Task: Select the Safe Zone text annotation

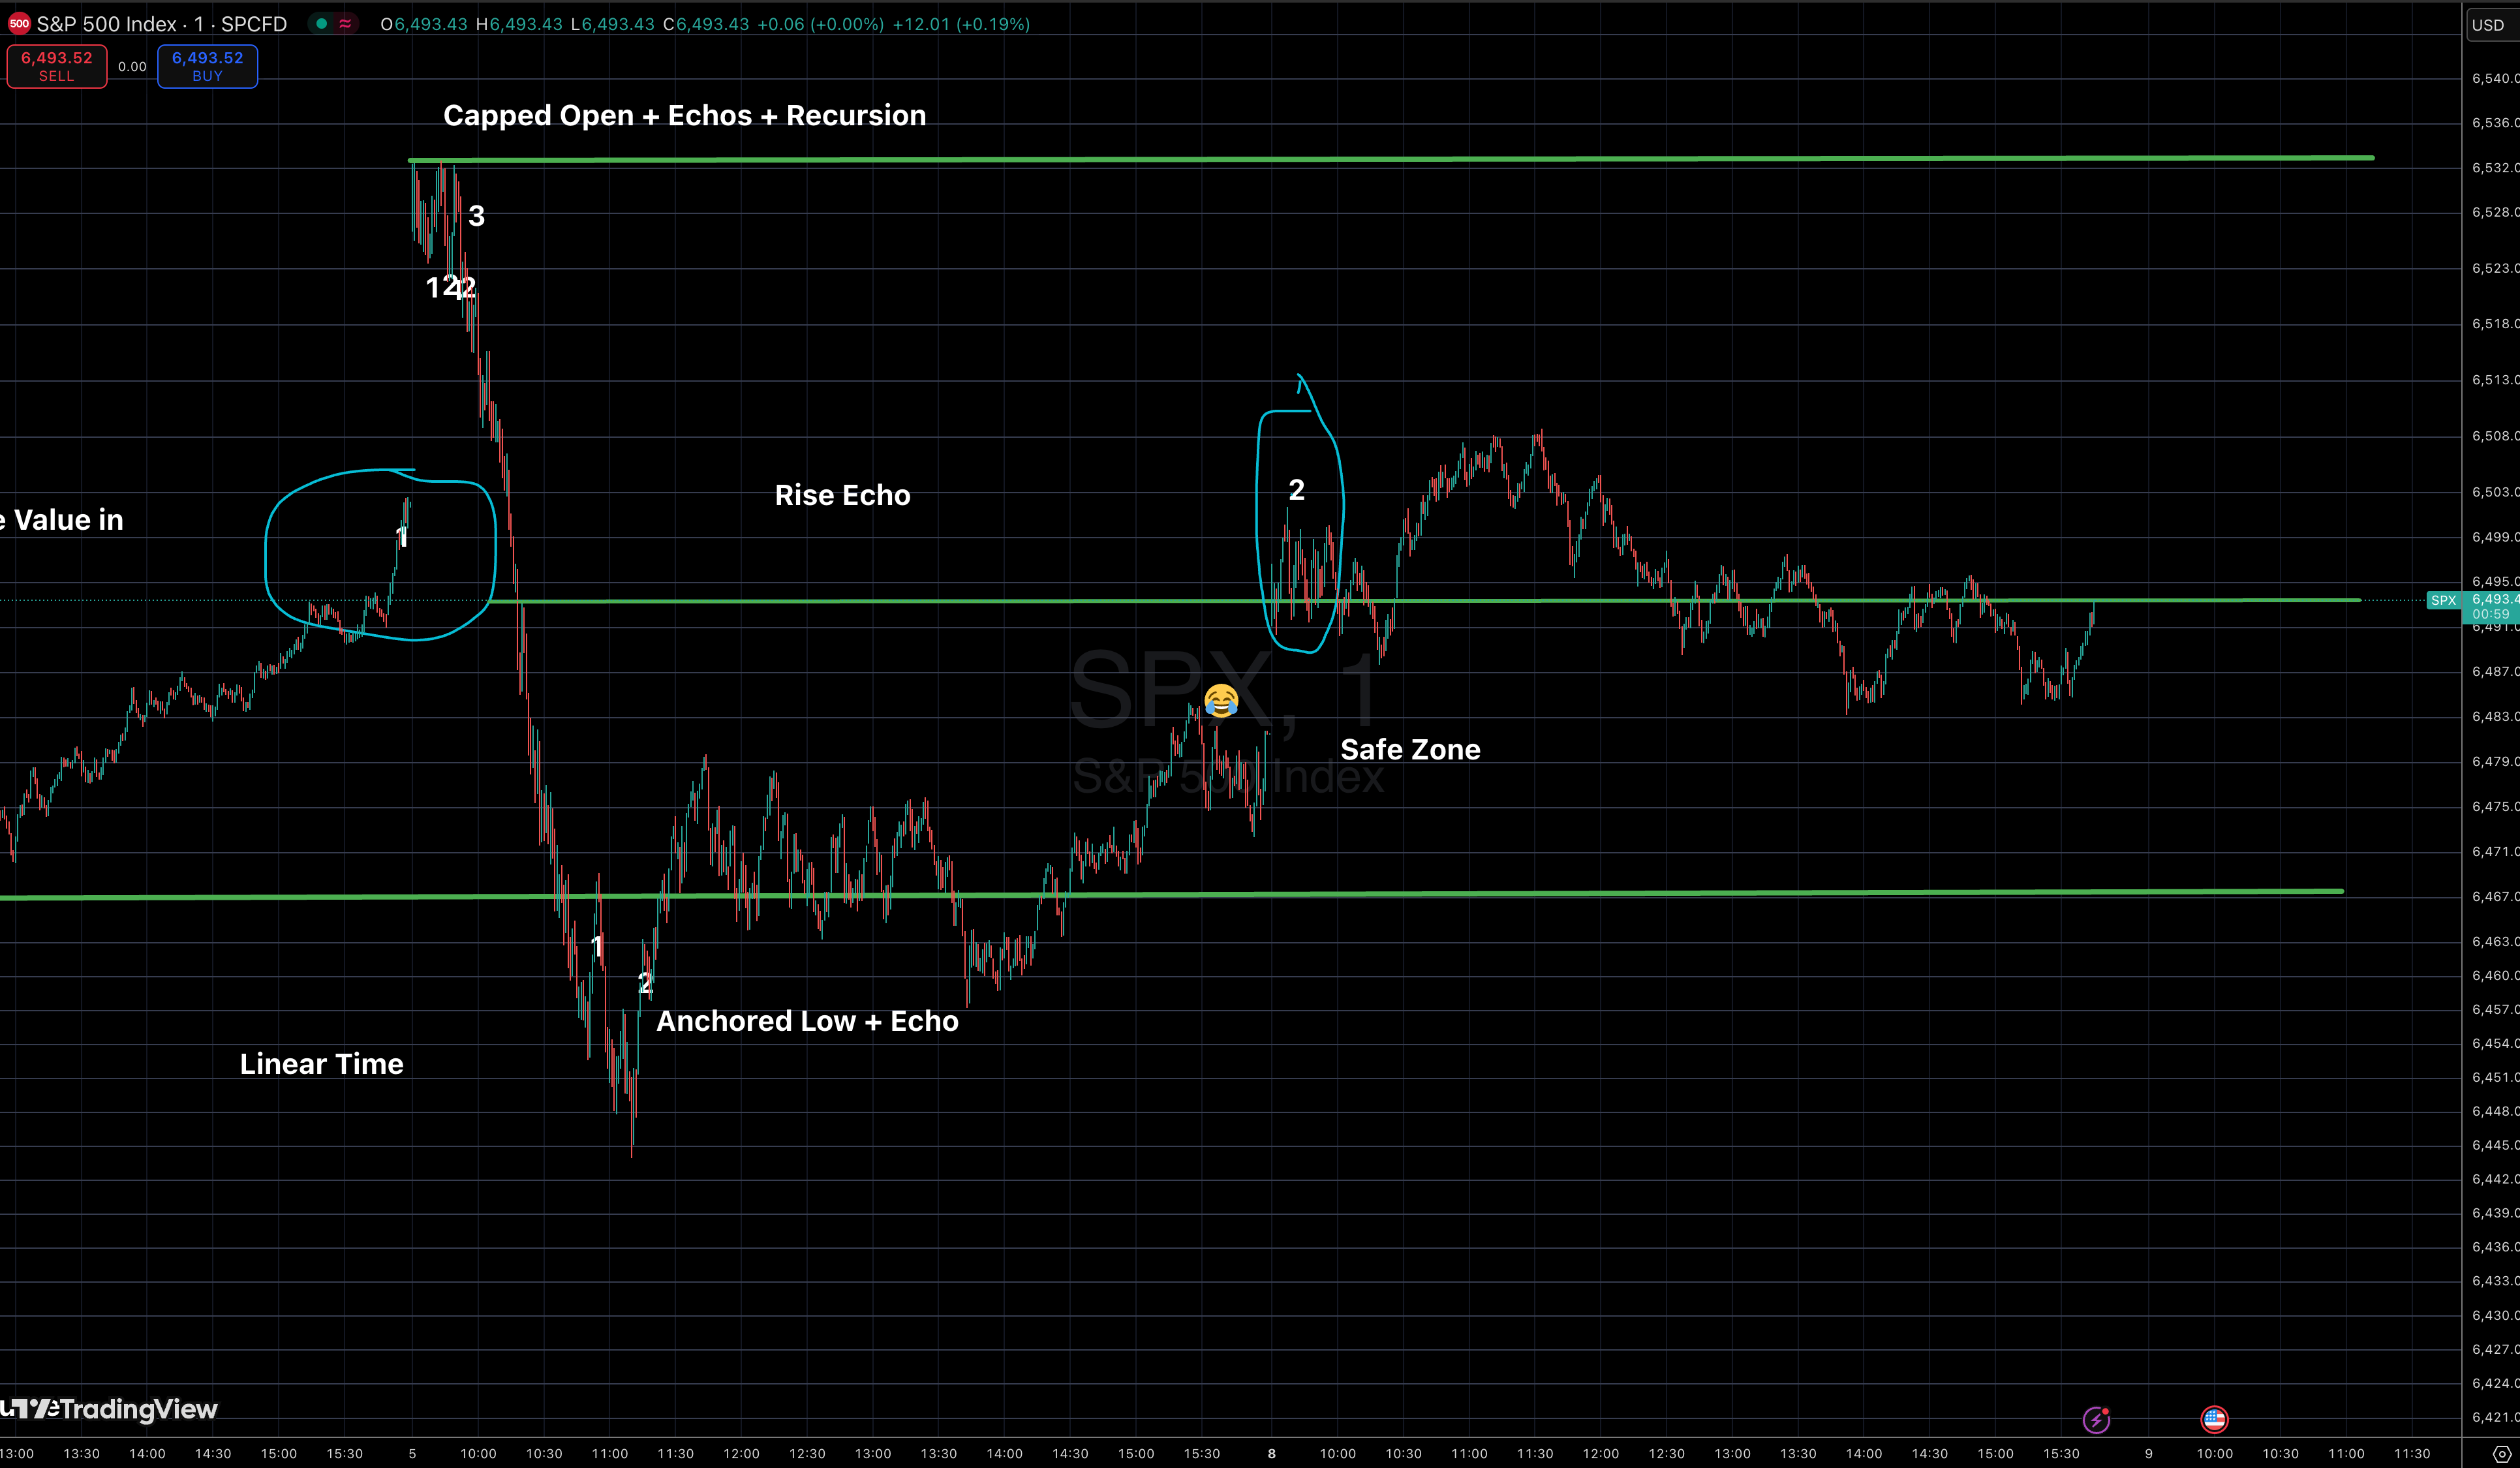Action: click(1410, 750)
